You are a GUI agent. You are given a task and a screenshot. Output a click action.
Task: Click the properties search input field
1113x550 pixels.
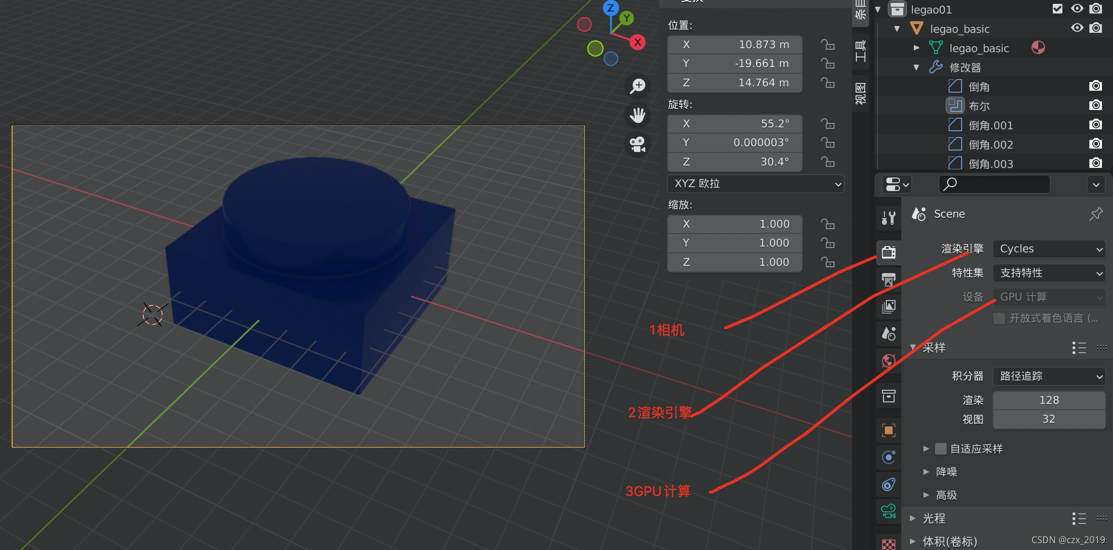point(995,184)
